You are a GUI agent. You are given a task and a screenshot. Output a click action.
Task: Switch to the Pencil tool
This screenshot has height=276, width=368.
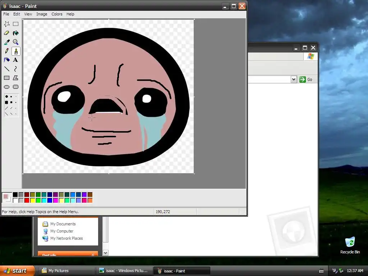[6, 51]
